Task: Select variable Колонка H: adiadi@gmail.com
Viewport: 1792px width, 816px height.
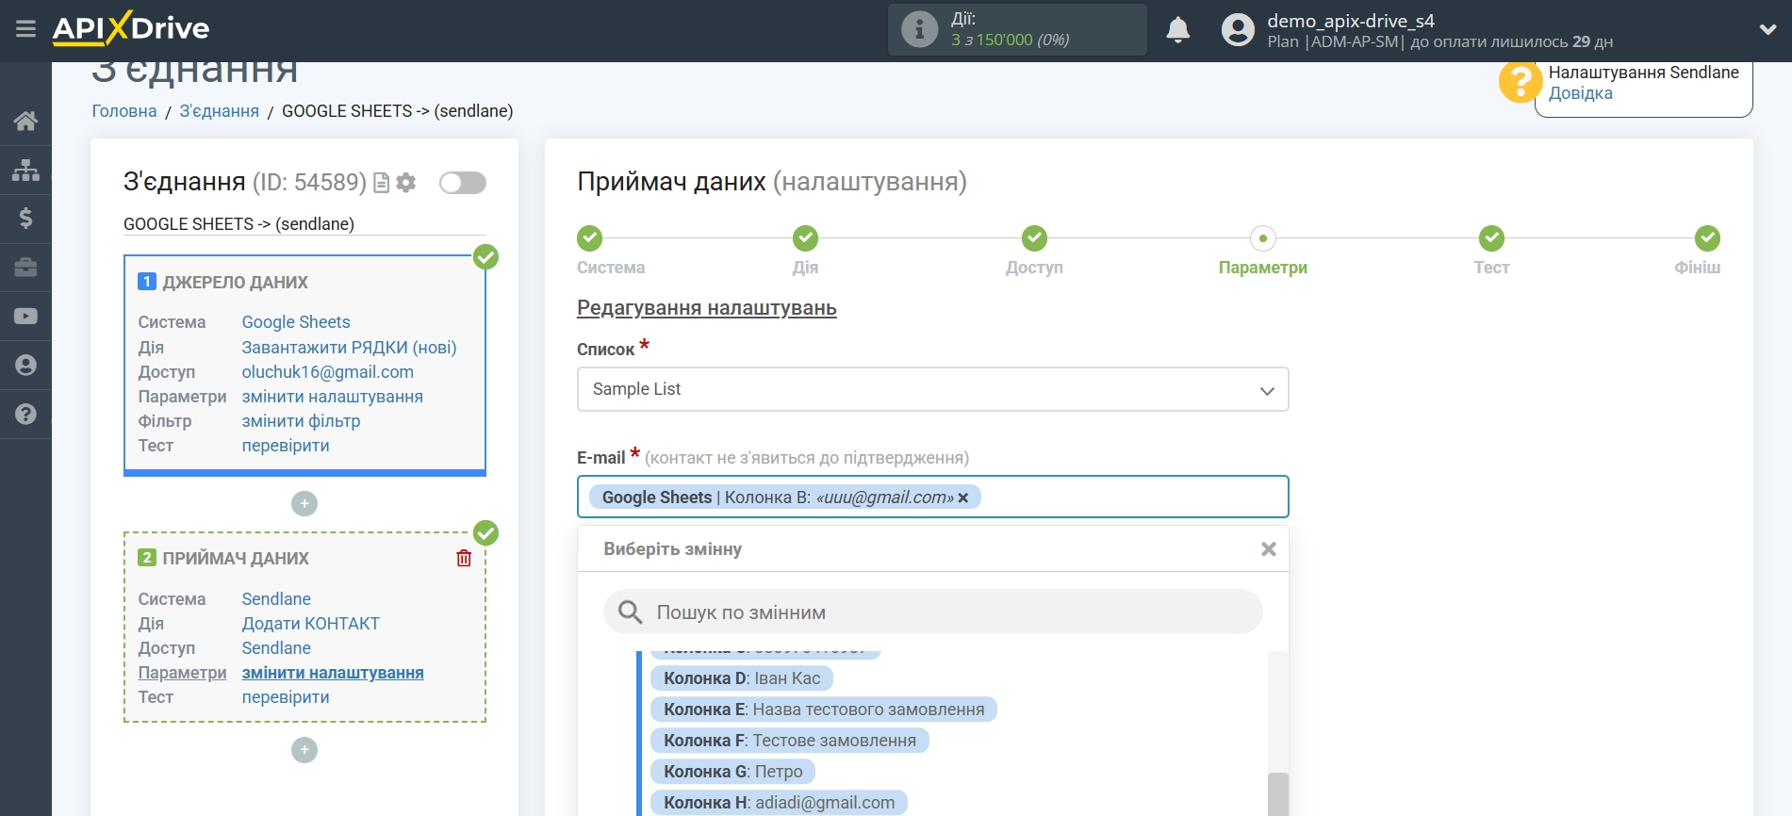Action: click(x=779, y=803)
